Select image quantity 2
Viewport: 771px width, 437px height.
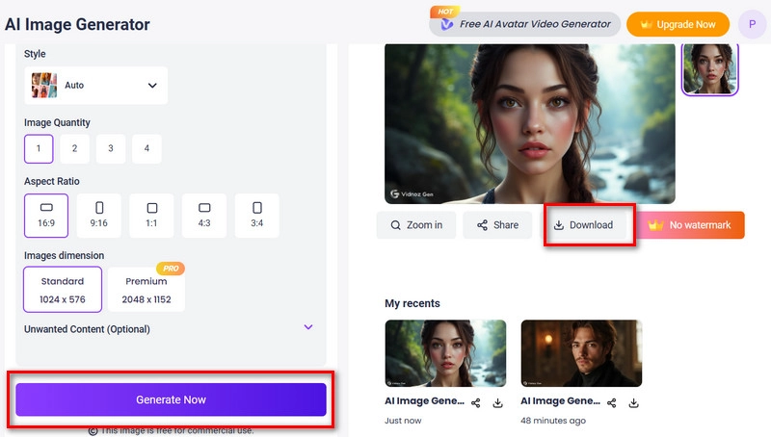click(x=75, y=148)
